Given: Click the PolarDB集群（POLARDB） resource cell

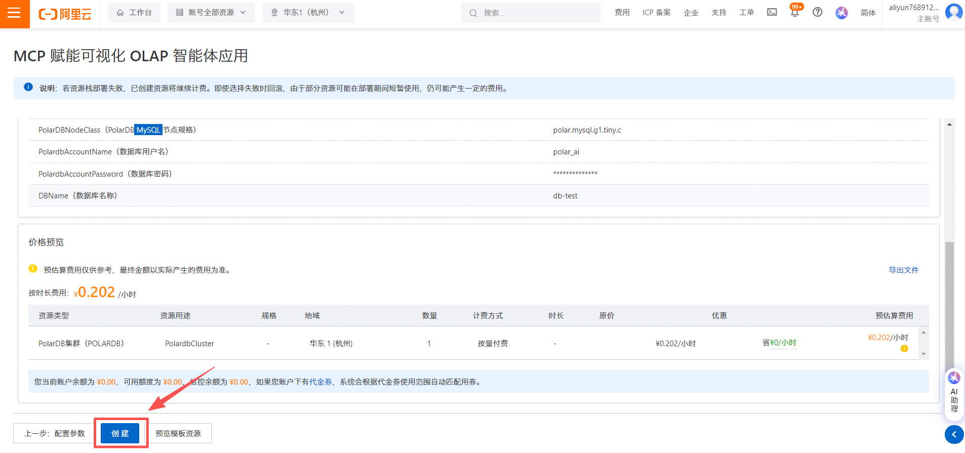Looking at the screenshot, I should click(82, 343).
